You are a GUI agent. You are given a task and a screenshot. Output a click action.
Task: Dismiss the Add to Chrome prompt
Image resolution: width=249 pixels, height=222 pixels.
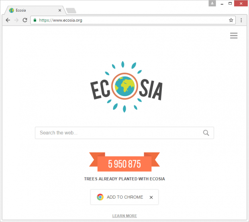click(151, 197)
